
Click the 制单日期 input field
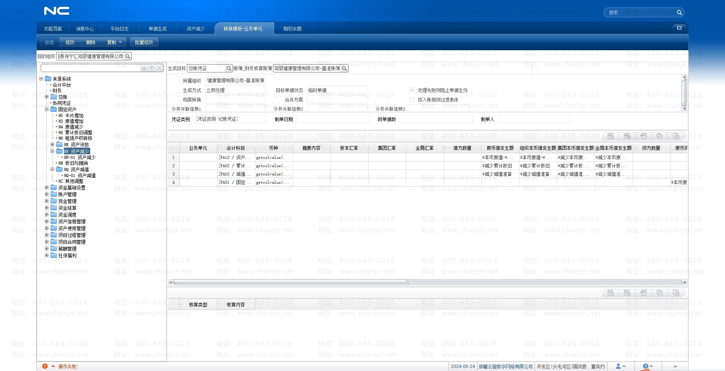point(333,119)
